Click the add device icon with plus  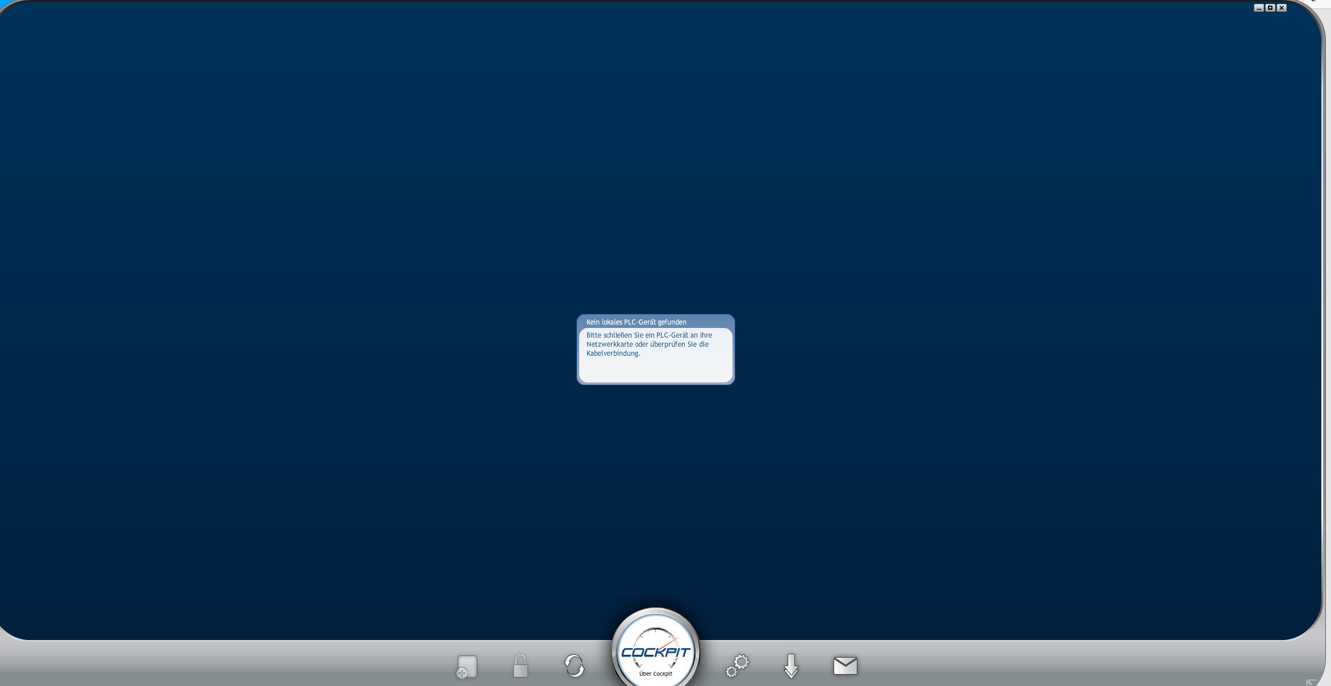[x=467, y=666]
